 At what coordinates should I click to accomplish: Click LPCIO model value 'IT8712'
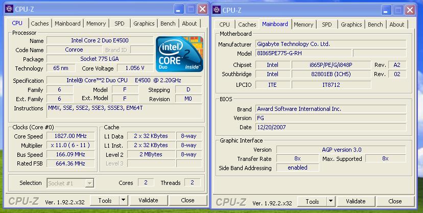click(331, 85)
